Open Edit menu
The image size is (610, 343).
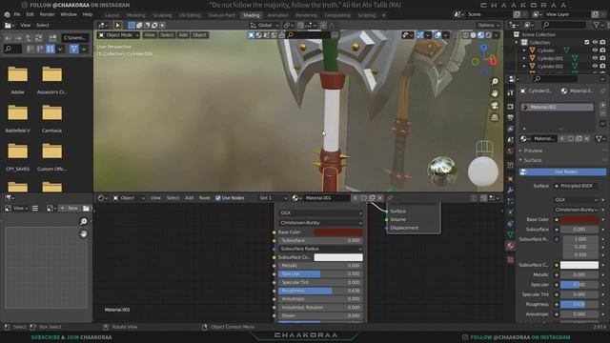click(30, 14)
